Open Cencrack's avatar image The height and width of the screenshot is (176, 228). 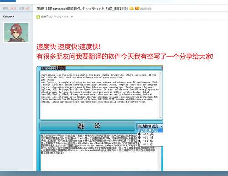click(x=16, y=32)
